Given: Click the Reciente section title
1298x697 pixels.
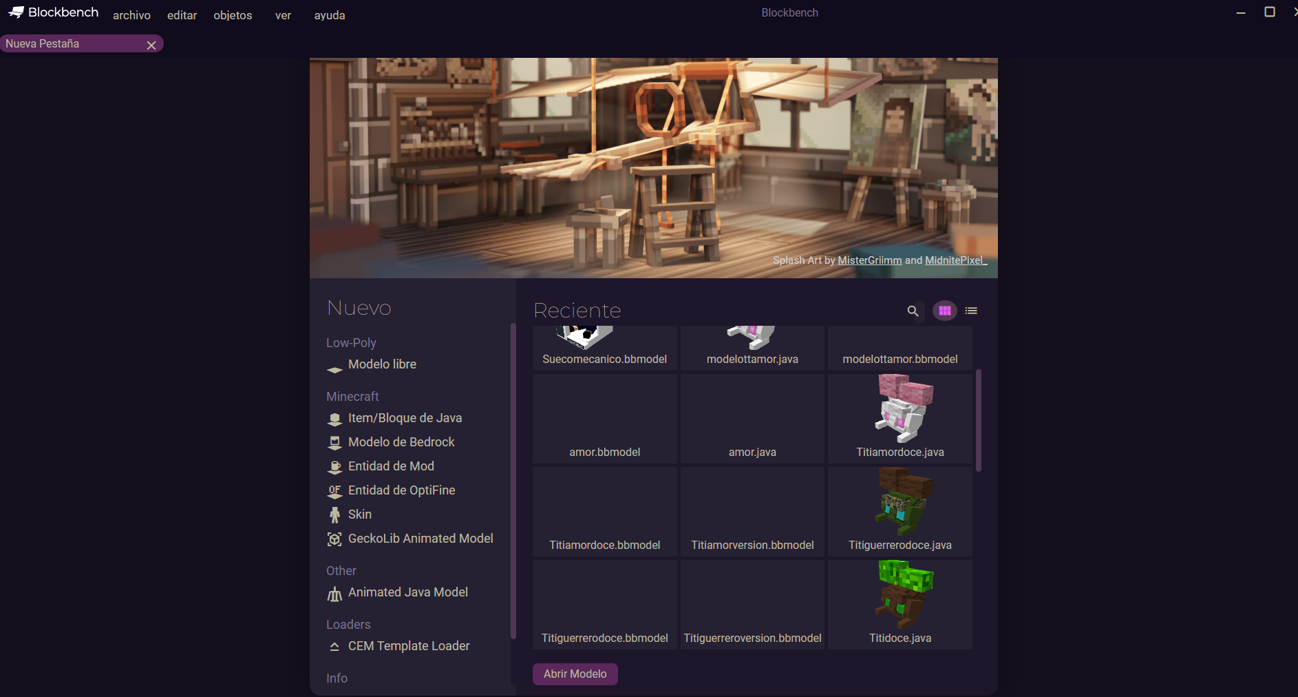Looking at the screenshot, I should point(577,311).
